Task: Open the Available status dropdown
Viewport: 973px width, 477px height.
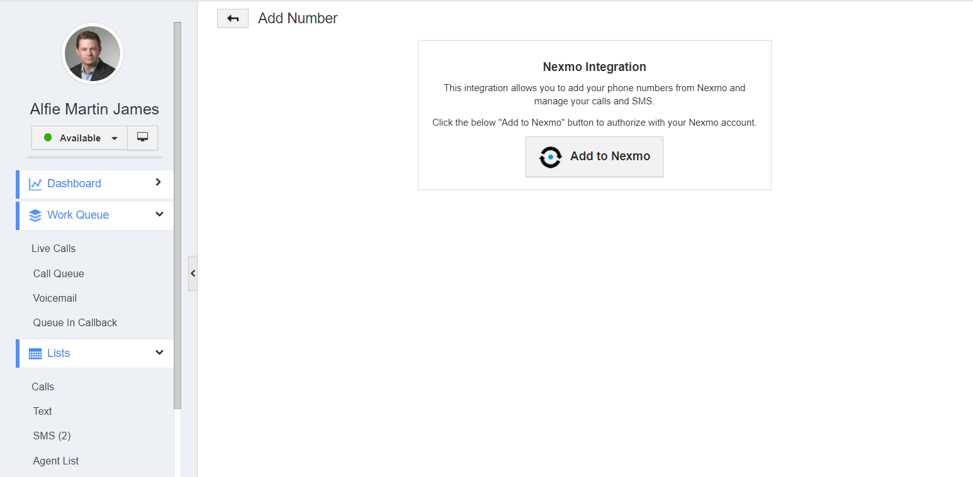Action: pos(114,138)
